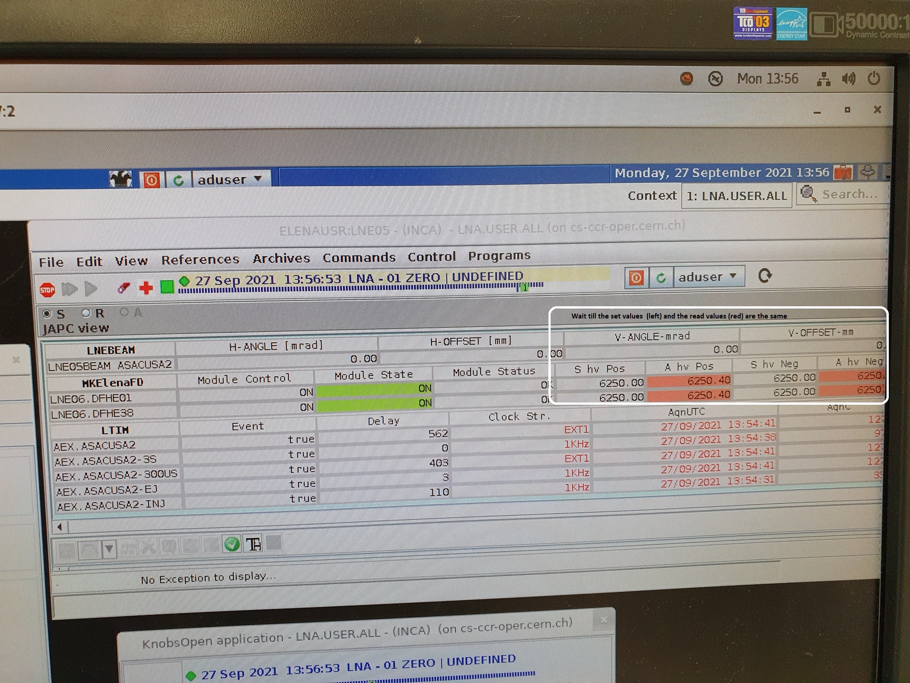The height and width of the screenshot is (683, 910).
Task: Select the A radio button
Action: click(124, 312)
